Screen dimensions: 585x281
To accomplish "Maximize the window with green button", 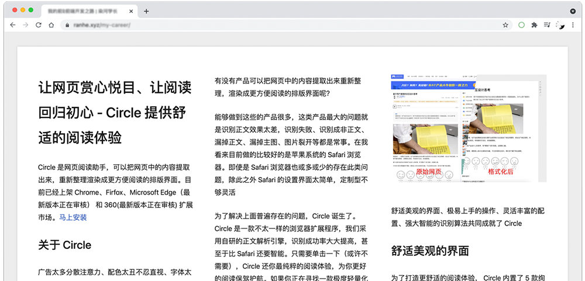I will [30, 10].
